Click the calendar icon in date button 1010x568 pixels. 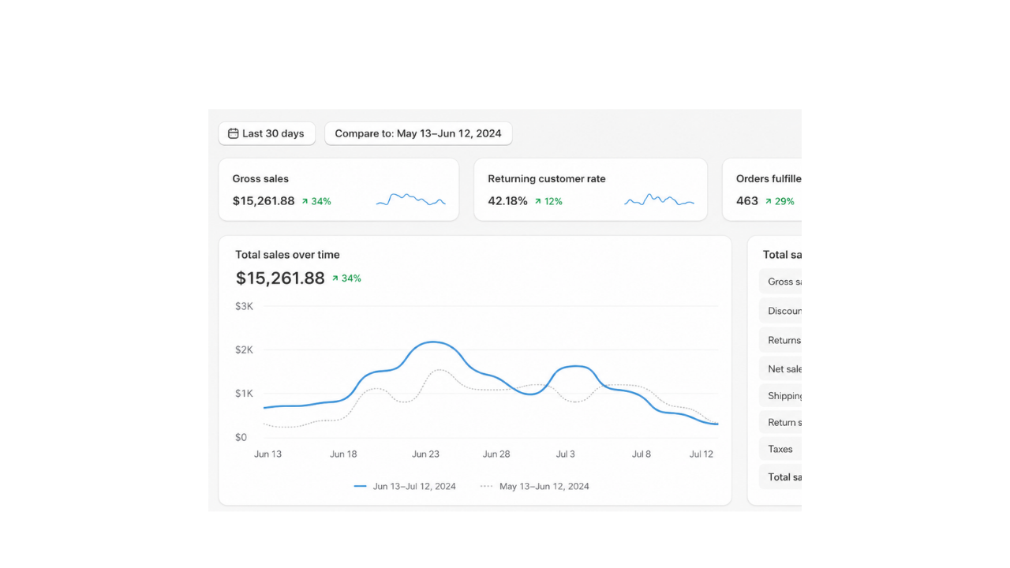coord(234,133)
